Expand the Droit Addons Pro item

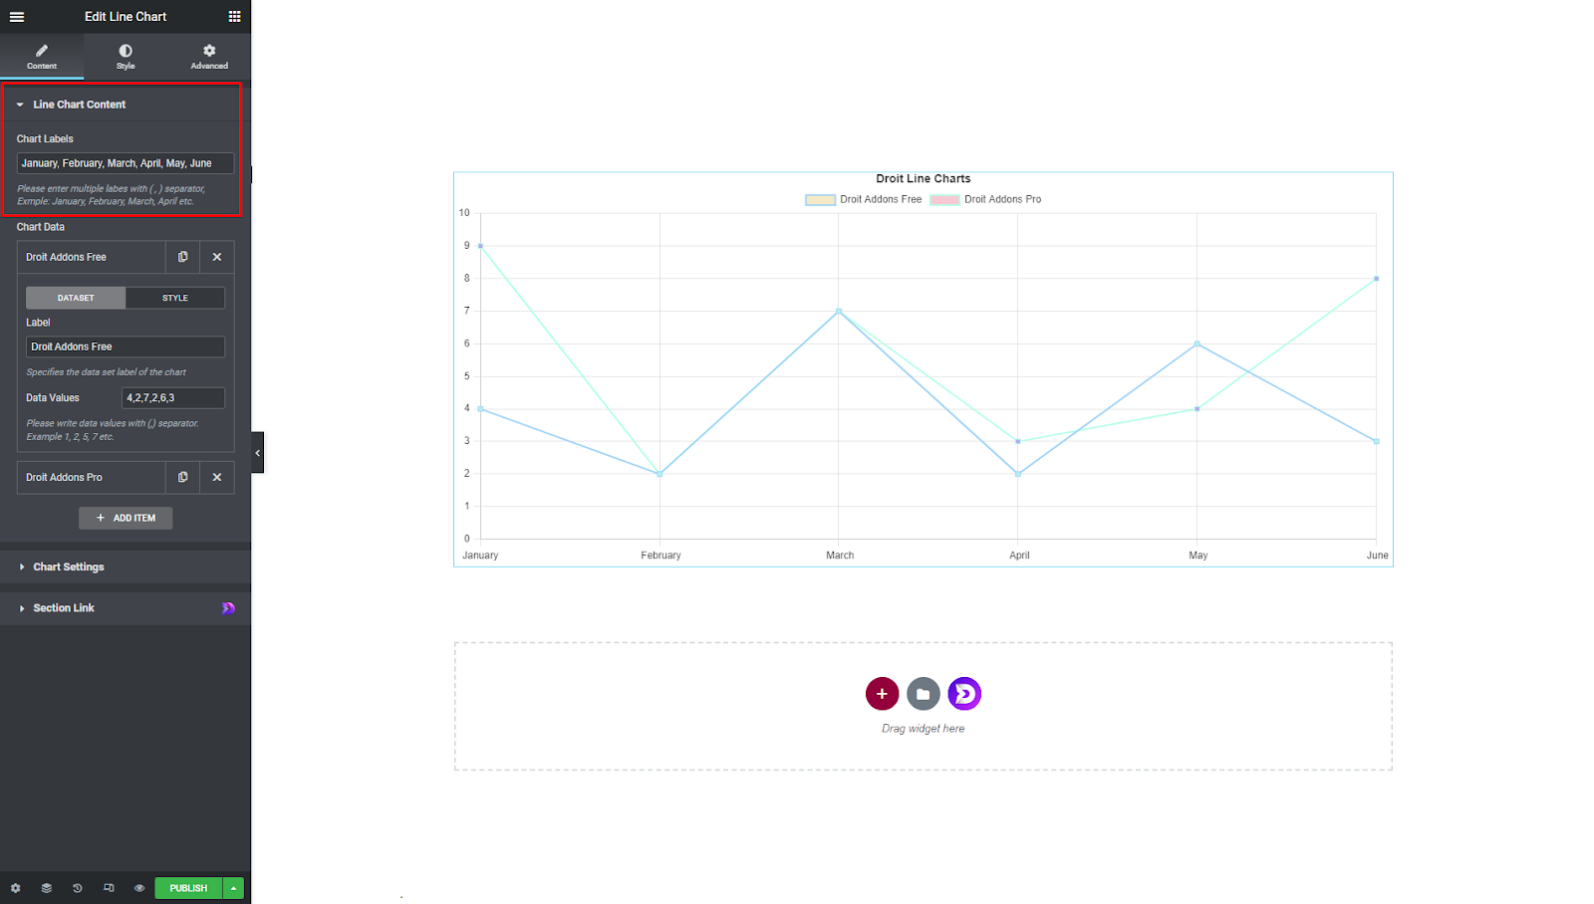[91, 478]
